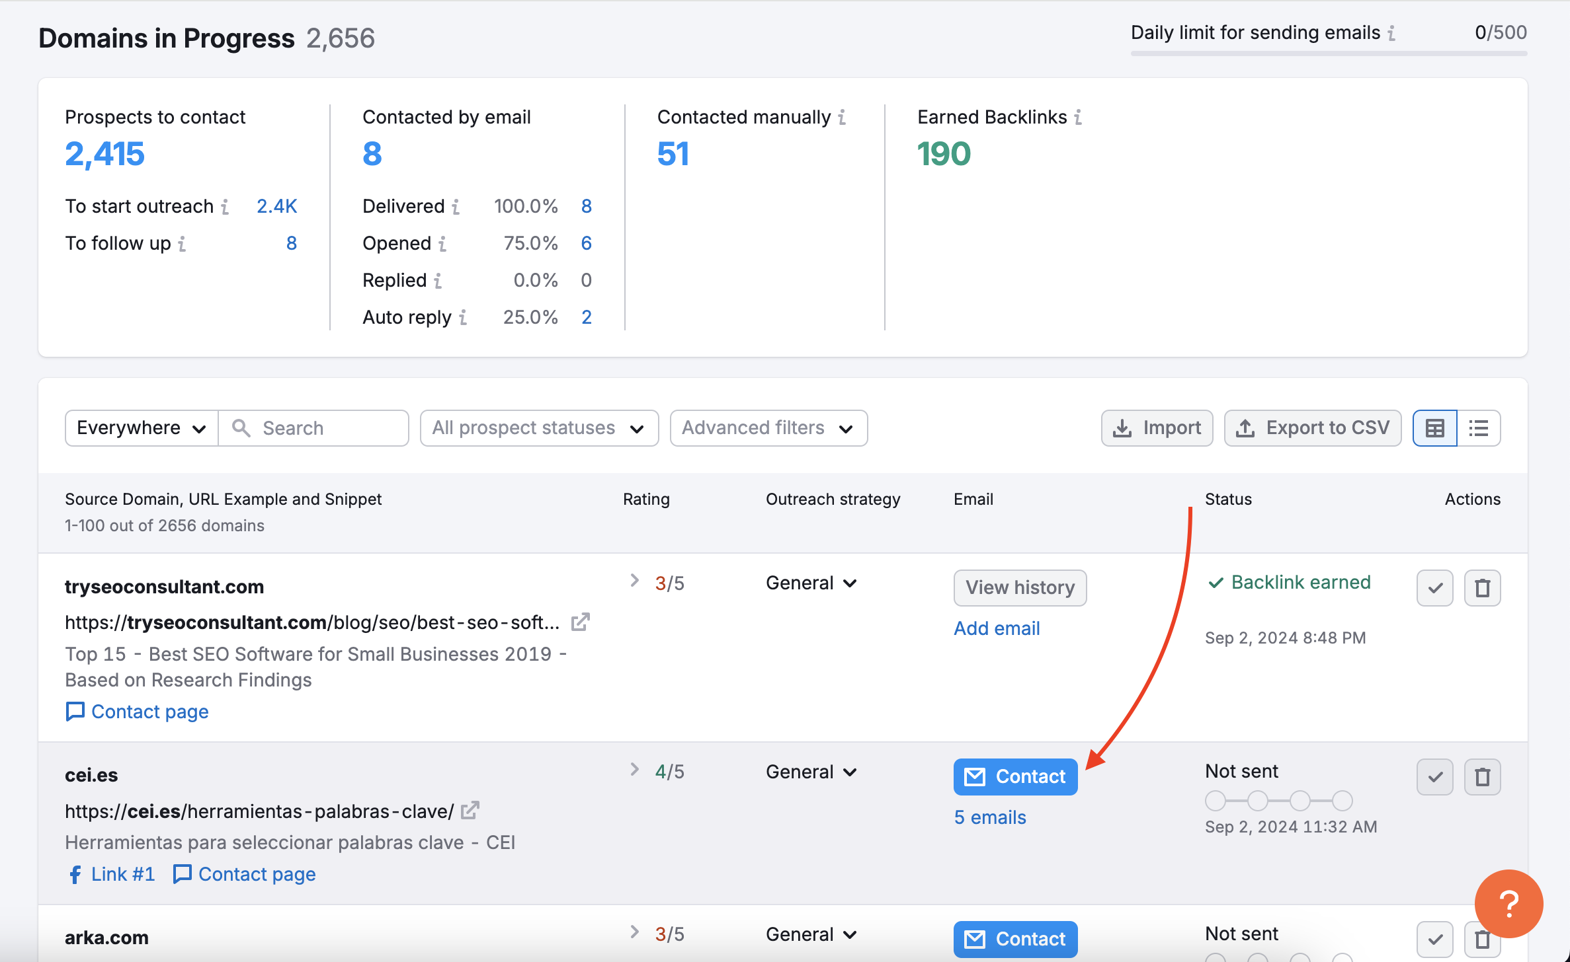Open help via the orange question mark button

click(1508, 903)
